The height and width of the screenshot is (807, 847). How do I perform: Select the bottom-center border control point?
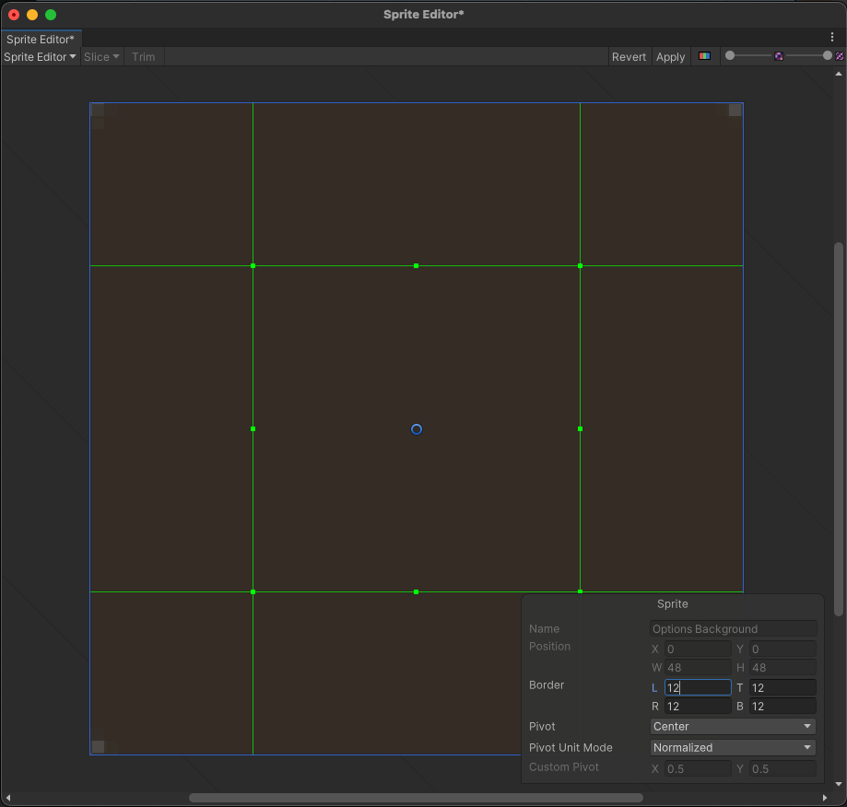[416, 591]
